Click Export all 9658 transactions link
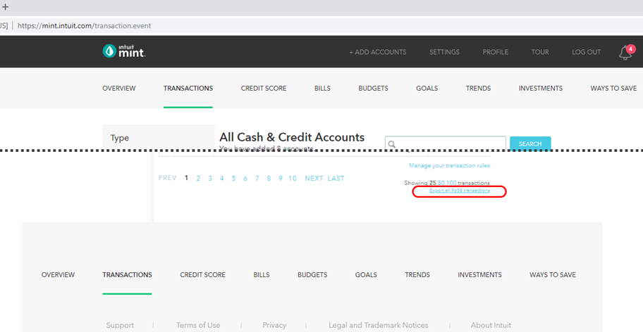This screenshot has height=332, width=643. click(459, 191)
